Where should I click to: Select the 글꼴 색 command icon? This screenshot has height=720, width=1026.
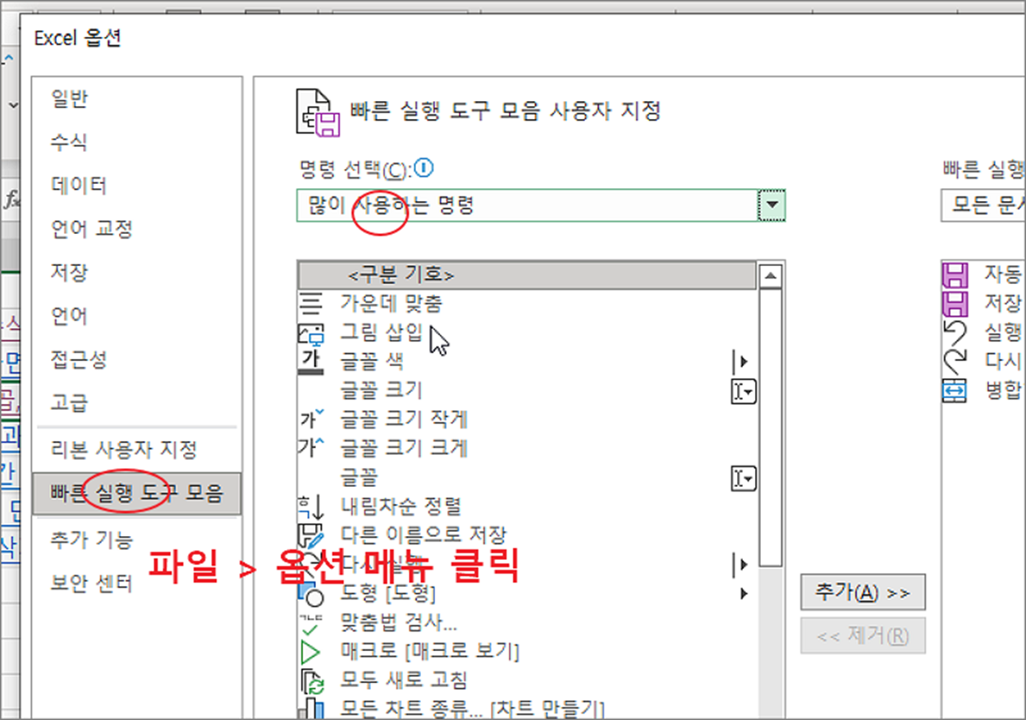pyautogui.click(x=311, y=362)
